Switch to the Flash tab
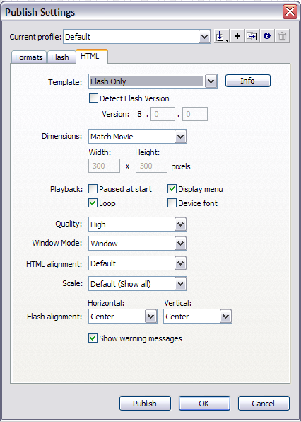This screenshot has height=422, width=301. (60, 57)
